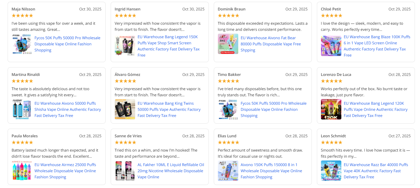Click Bang Legend 150K product image
Image resolution: width=420 pixels, height=188 pixels.
(125, 46)
